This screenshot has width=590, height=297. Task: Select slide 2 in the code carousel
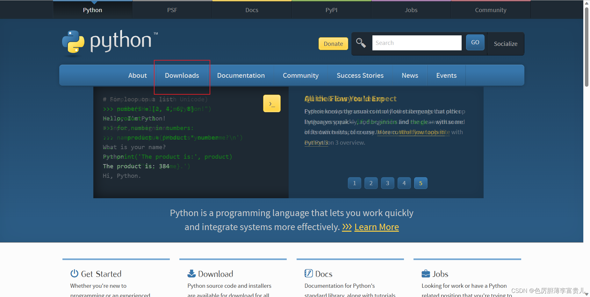[x=371, y=183]
